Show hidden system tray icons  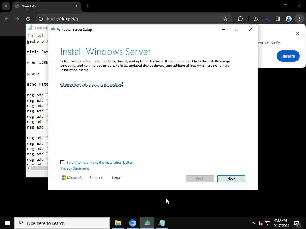pyautogui.click(x=253, y=223)
